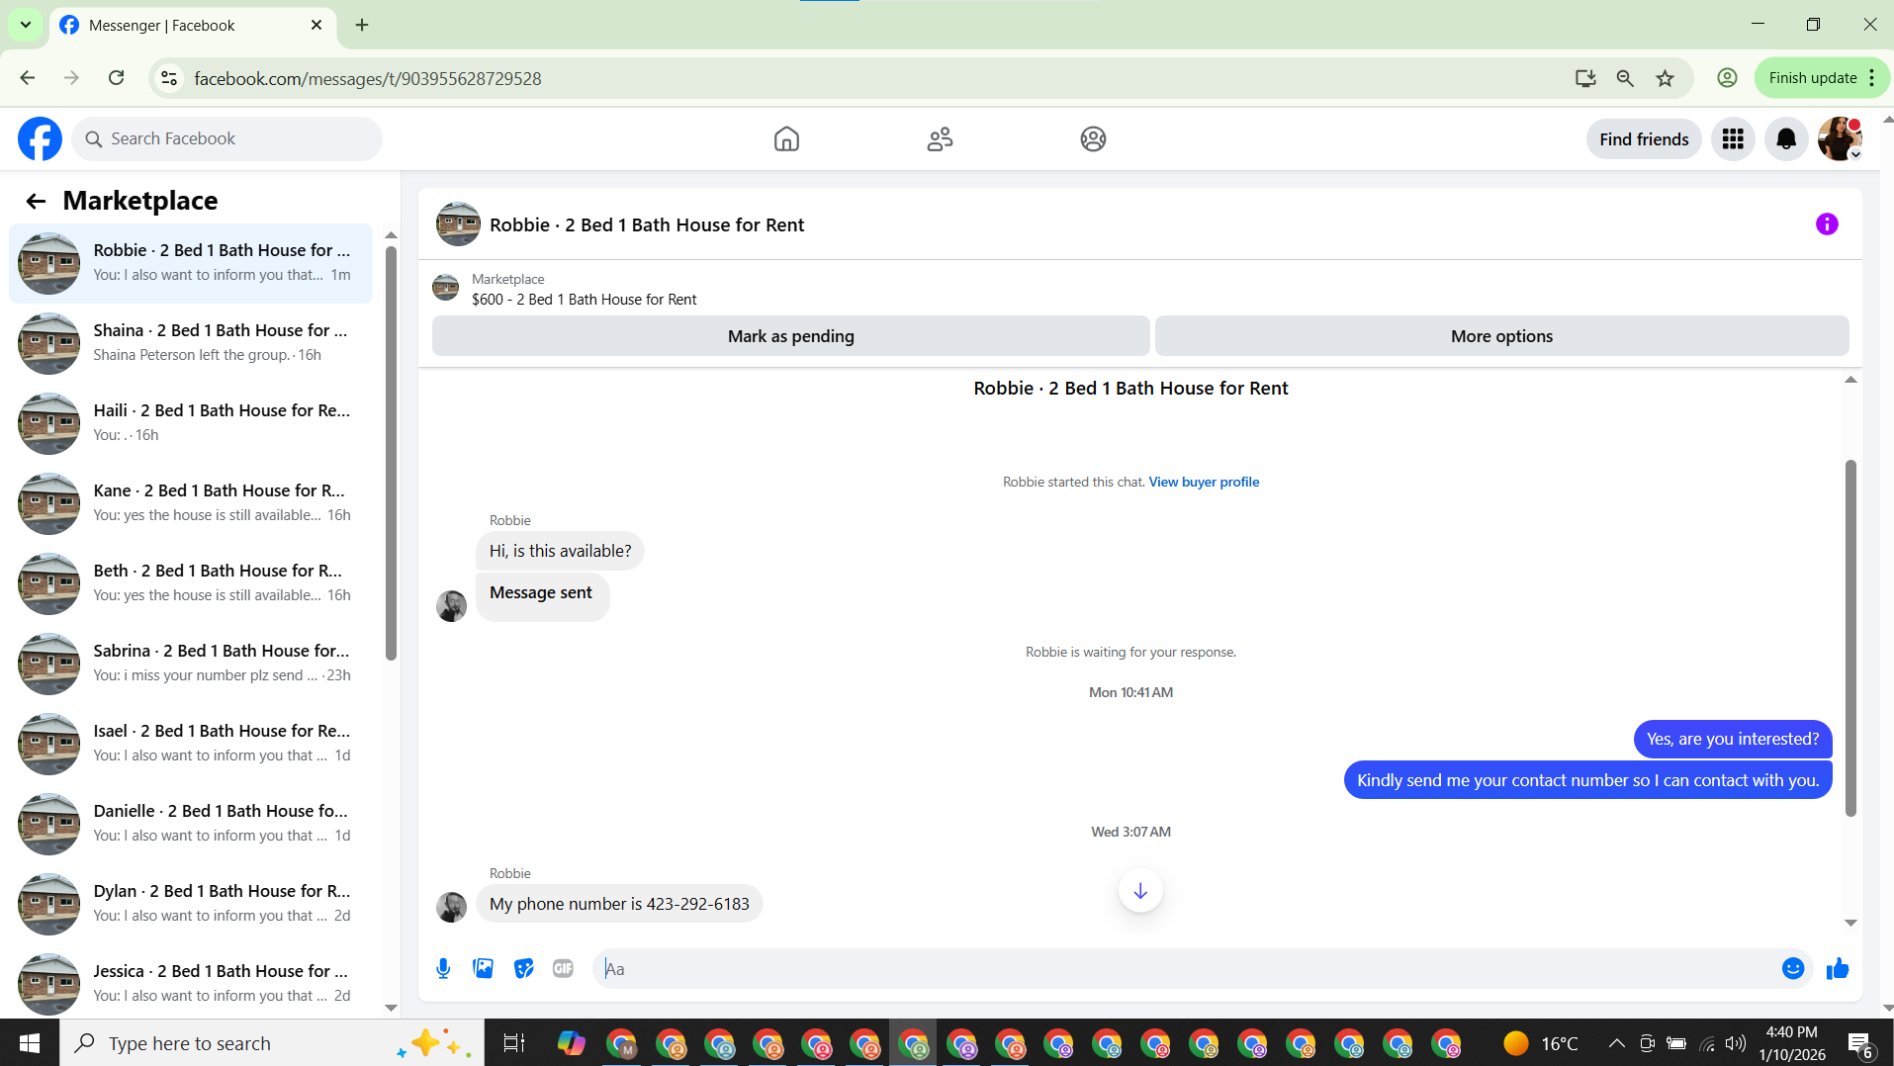View site information icon
The width and height of the screenshot is (1894, 1066).
tap(169, 78)
